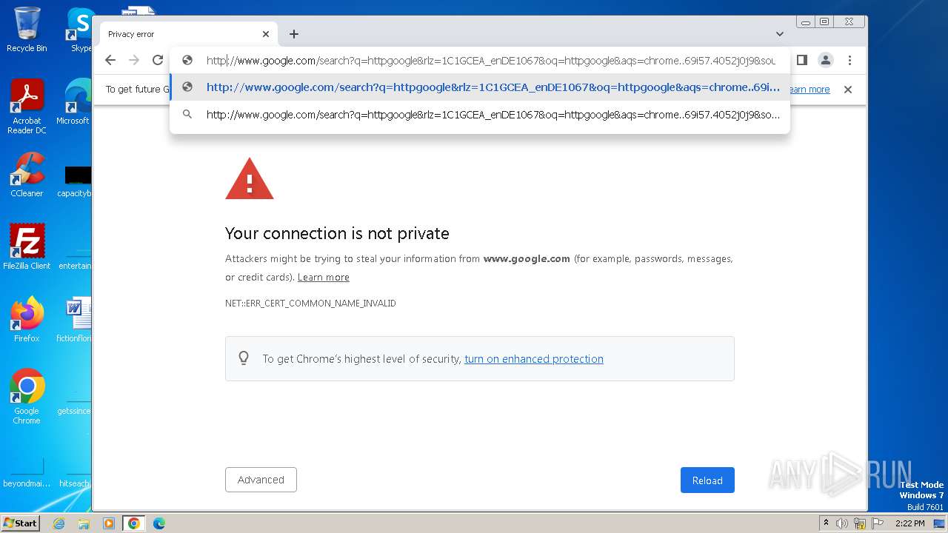Select the Privacy error tab
948x533 pixels.
[x=189, y=34]
